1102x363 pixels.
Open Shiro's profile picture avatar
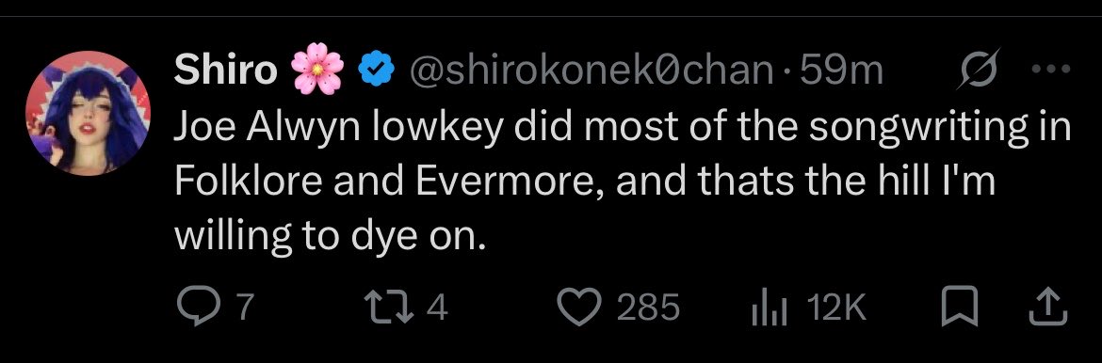click(89, 112)
